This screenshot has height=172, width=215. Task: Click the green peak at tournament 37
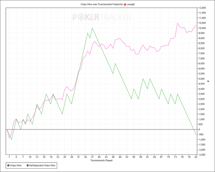[92, 28]
